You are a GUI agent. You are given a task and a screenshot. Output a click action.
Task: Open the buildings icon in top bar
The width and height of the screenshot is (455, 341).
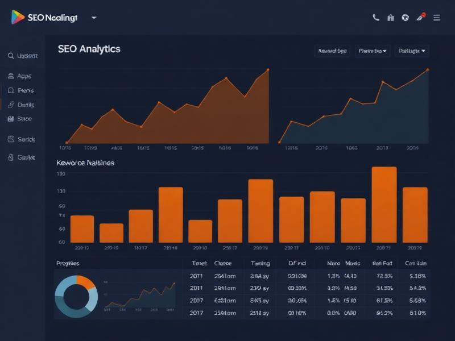(x=391, y=18)
